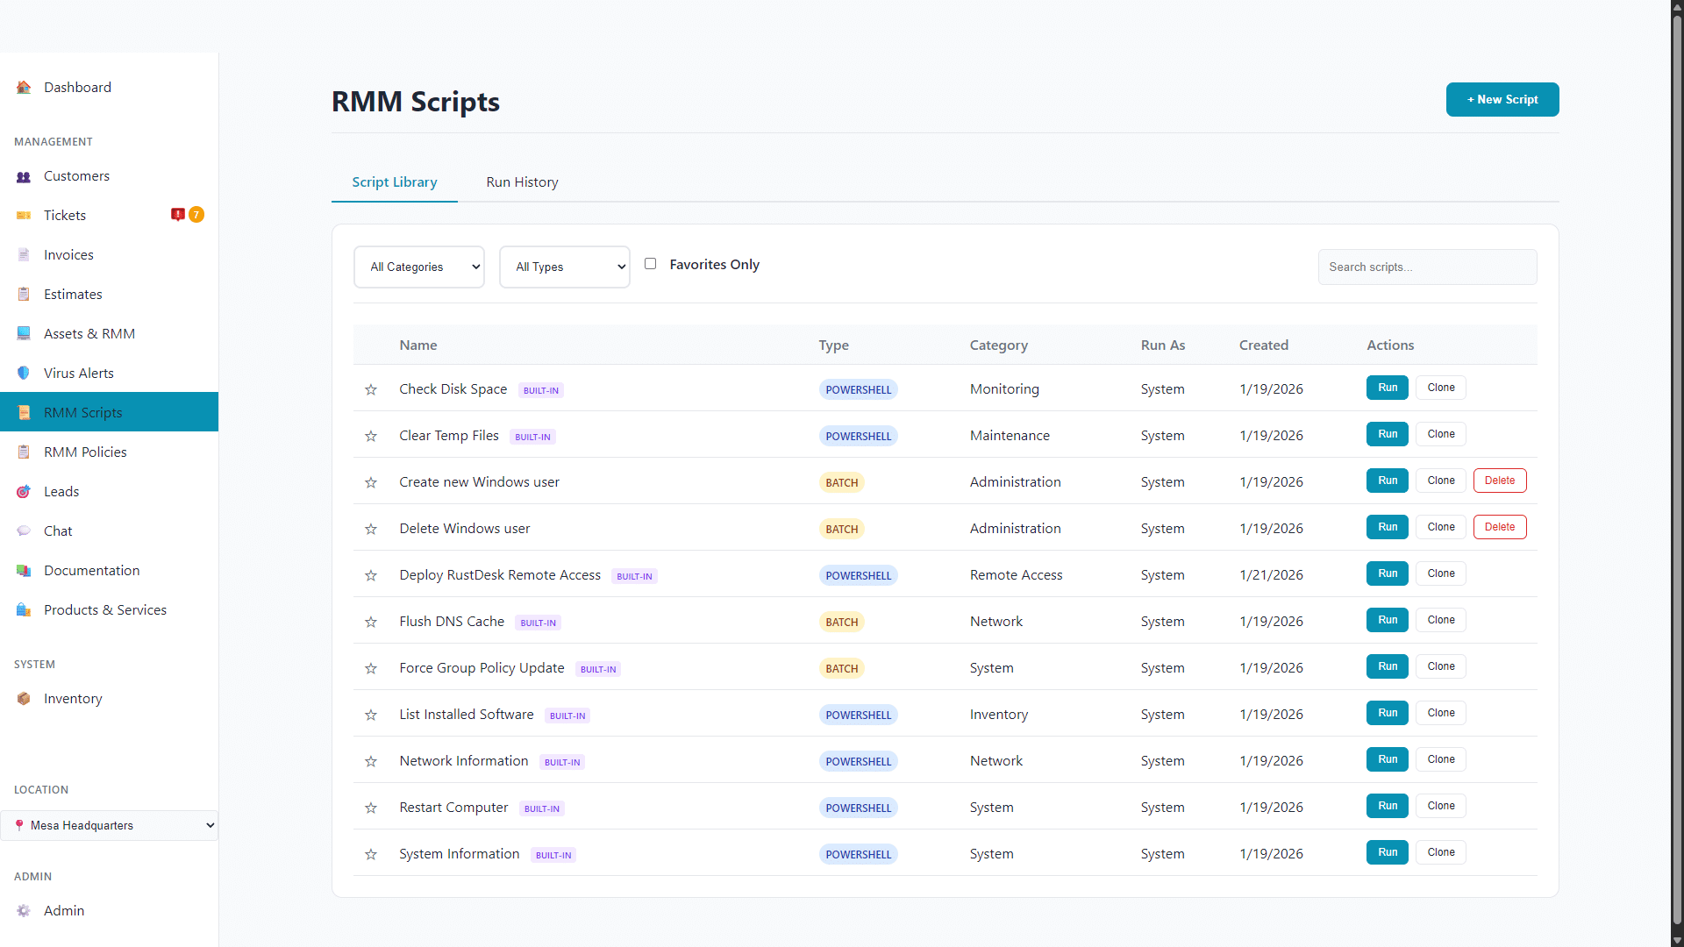Star the Create new Windows user script
This screenshot has height=947, width=1684.
coord(371,482)
